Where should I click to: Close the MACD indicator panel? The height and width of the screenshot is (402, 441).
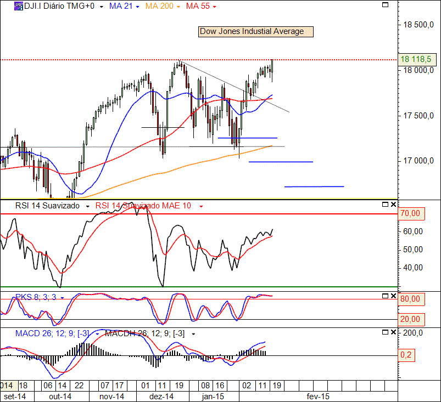tap(393, 332)
